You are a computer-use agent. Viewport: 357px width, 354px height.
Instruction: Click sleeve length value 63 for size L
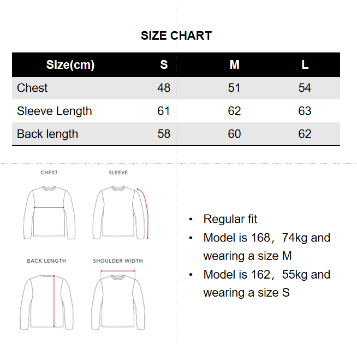pos(305,111)
